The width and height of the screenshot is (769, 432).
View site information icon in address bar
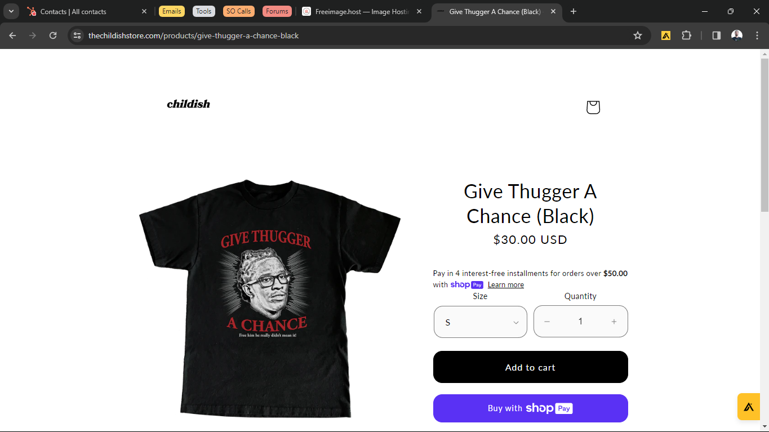(x=77, y=35)
